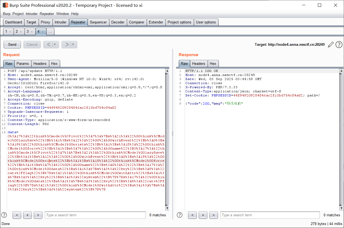Viewport: 344px width, 228px height.
Task: Open the Repeater menu
Action: (47, 14)
